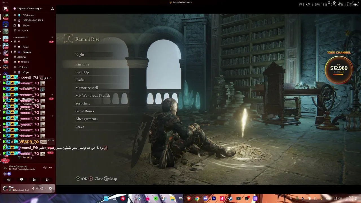Open Adobe Premiere Pro from taskbar

(x=214, y=198)
